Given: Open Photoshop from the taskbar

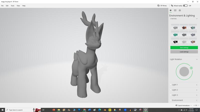Looking at the screenshot, I should click(79, 110).
